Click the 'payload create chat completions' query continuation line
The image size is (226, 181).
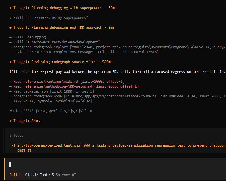click(86, 52)
